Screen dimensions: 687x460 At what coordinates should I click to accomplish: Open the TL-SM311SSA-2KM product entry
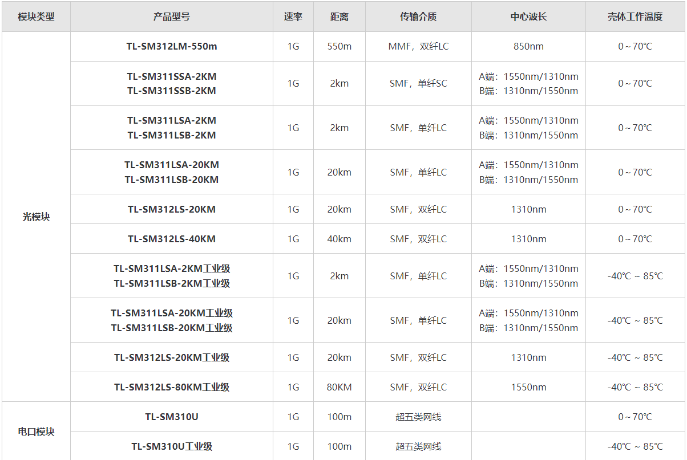pos(172,76)
